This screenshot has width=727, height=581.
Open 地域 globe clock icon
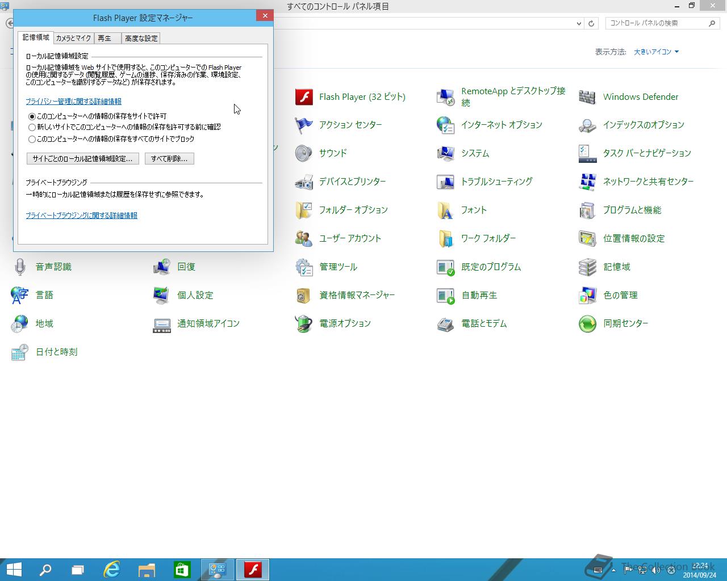pyautogui.click(x=20, y=324)
